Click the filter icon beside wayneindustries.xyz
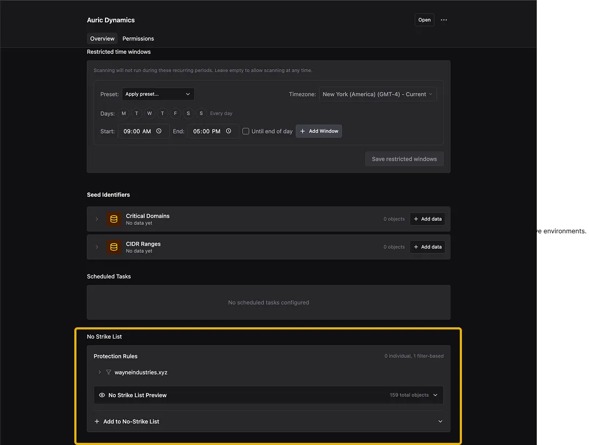This screenshot has width=589, height=445. click(x=109, y=372)
